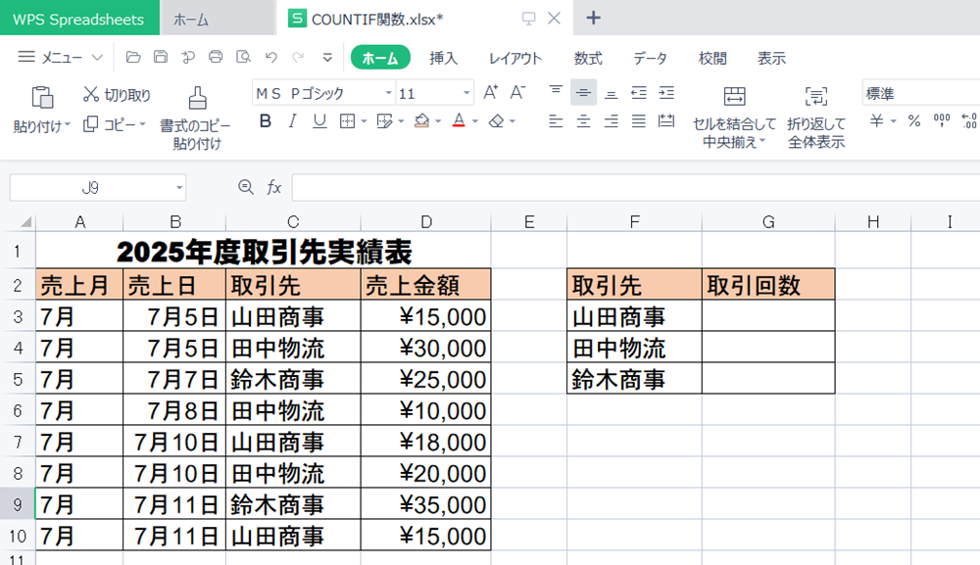Click the Paste clipboard icon
Screen dimensions: 980x565
pyautogui.click(x=42, y=97)
